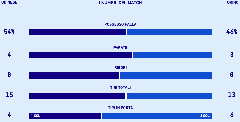Click the UDINESE team name header
240x122 pixels.
pyautogui.click(x=9, y=3)
